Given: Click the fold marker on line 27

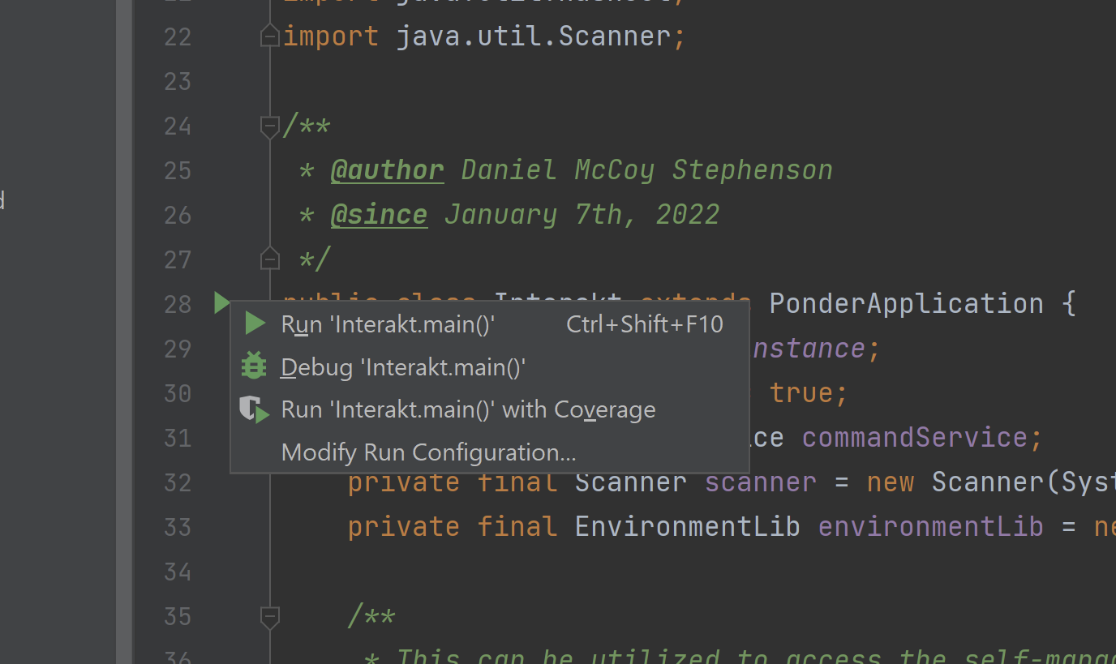Looking at the screenshot, I should point(269,259).
